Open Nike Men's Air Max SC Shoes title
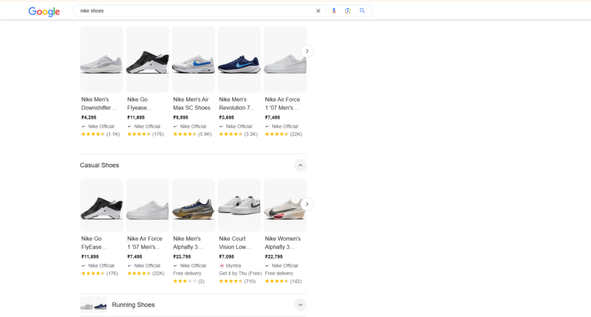591x317 pixels. click(192, 104)
